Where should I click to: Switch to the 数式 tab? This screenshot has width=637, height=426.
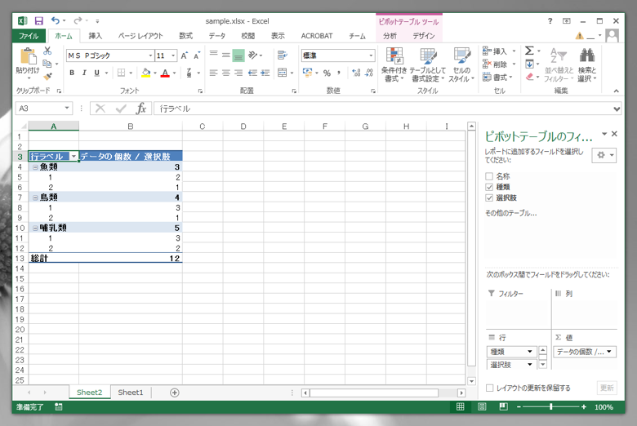point(185,36)
